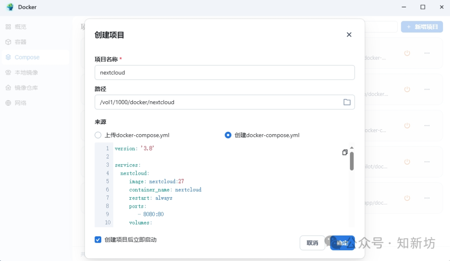Select 创建docker-compose.yml radio option
This screenshot has height=261, width=450.
228,135
